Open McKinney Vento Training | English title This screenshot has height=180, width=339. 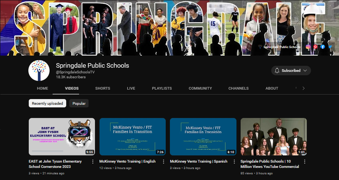(x=128, y=161)
